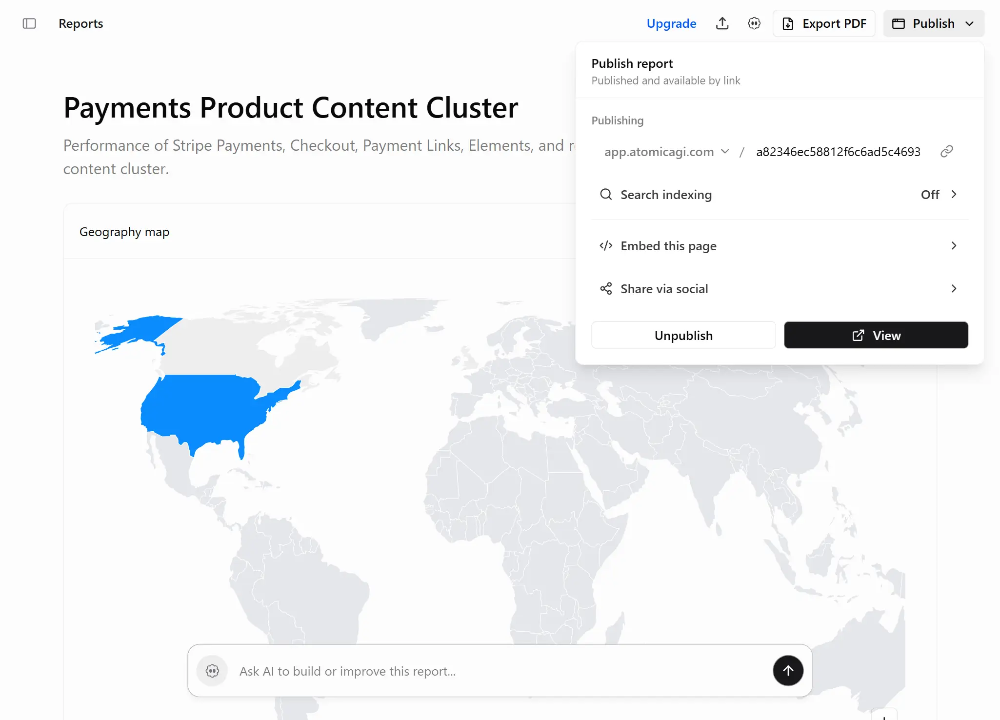Click the Publish report heading
The height and width of the screenshot is (720, 1000).
[x=632, y=64]
